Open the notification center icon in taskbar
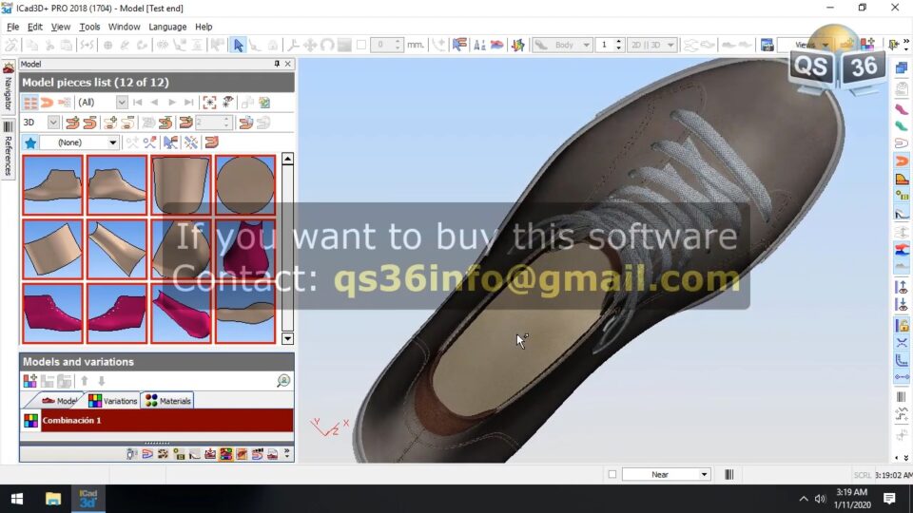Screen dimensions: 913x513 [889, 499]
